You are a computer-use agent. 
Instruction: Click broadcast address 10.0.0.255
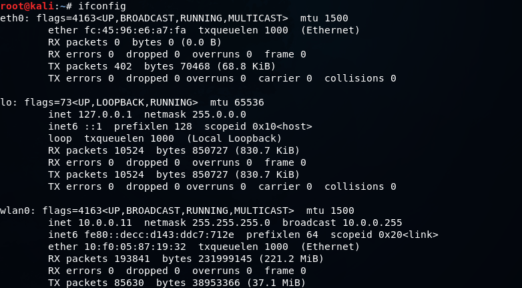(372, 223)
